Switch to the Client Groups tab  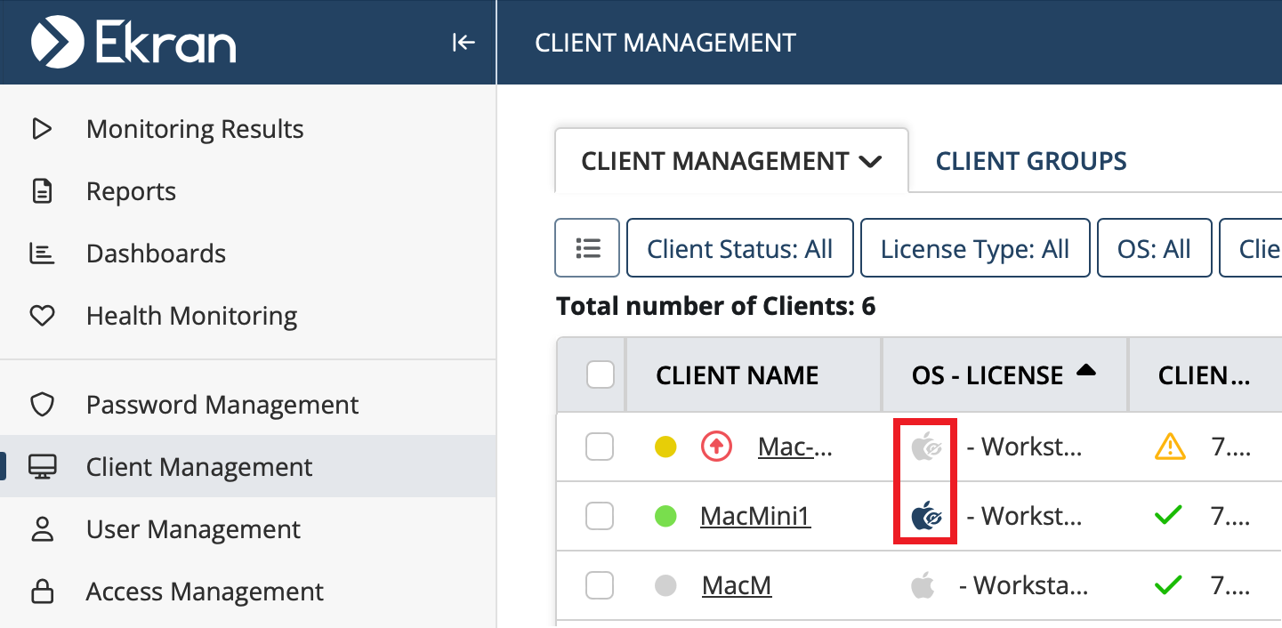coord(1030,161)
